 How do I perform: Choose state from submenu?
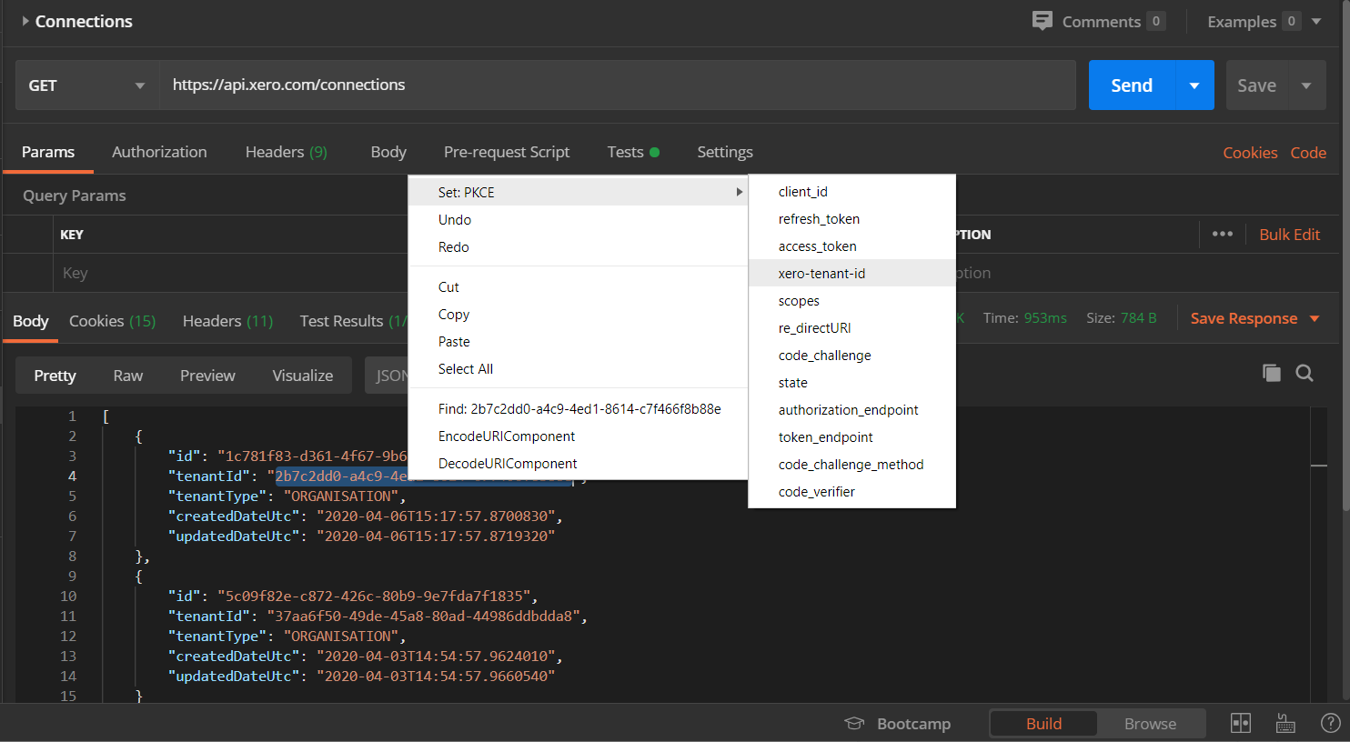851,382
